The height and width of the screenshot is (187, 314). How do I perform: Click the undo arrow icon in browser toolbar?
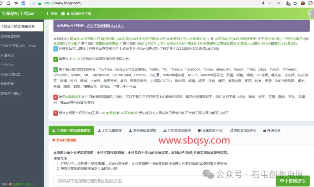295,3
